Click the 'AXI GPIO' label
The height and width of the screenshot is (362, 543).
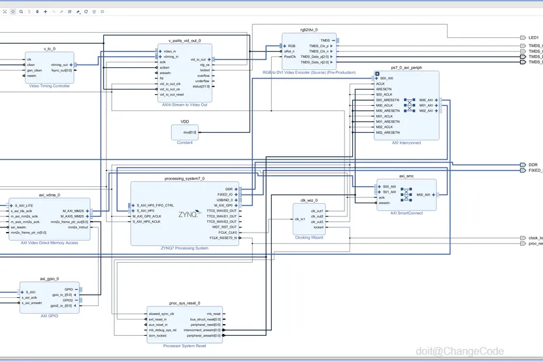49,316
